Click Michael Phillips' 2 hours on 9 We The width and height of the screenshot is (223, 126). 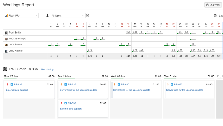[103, 38]
